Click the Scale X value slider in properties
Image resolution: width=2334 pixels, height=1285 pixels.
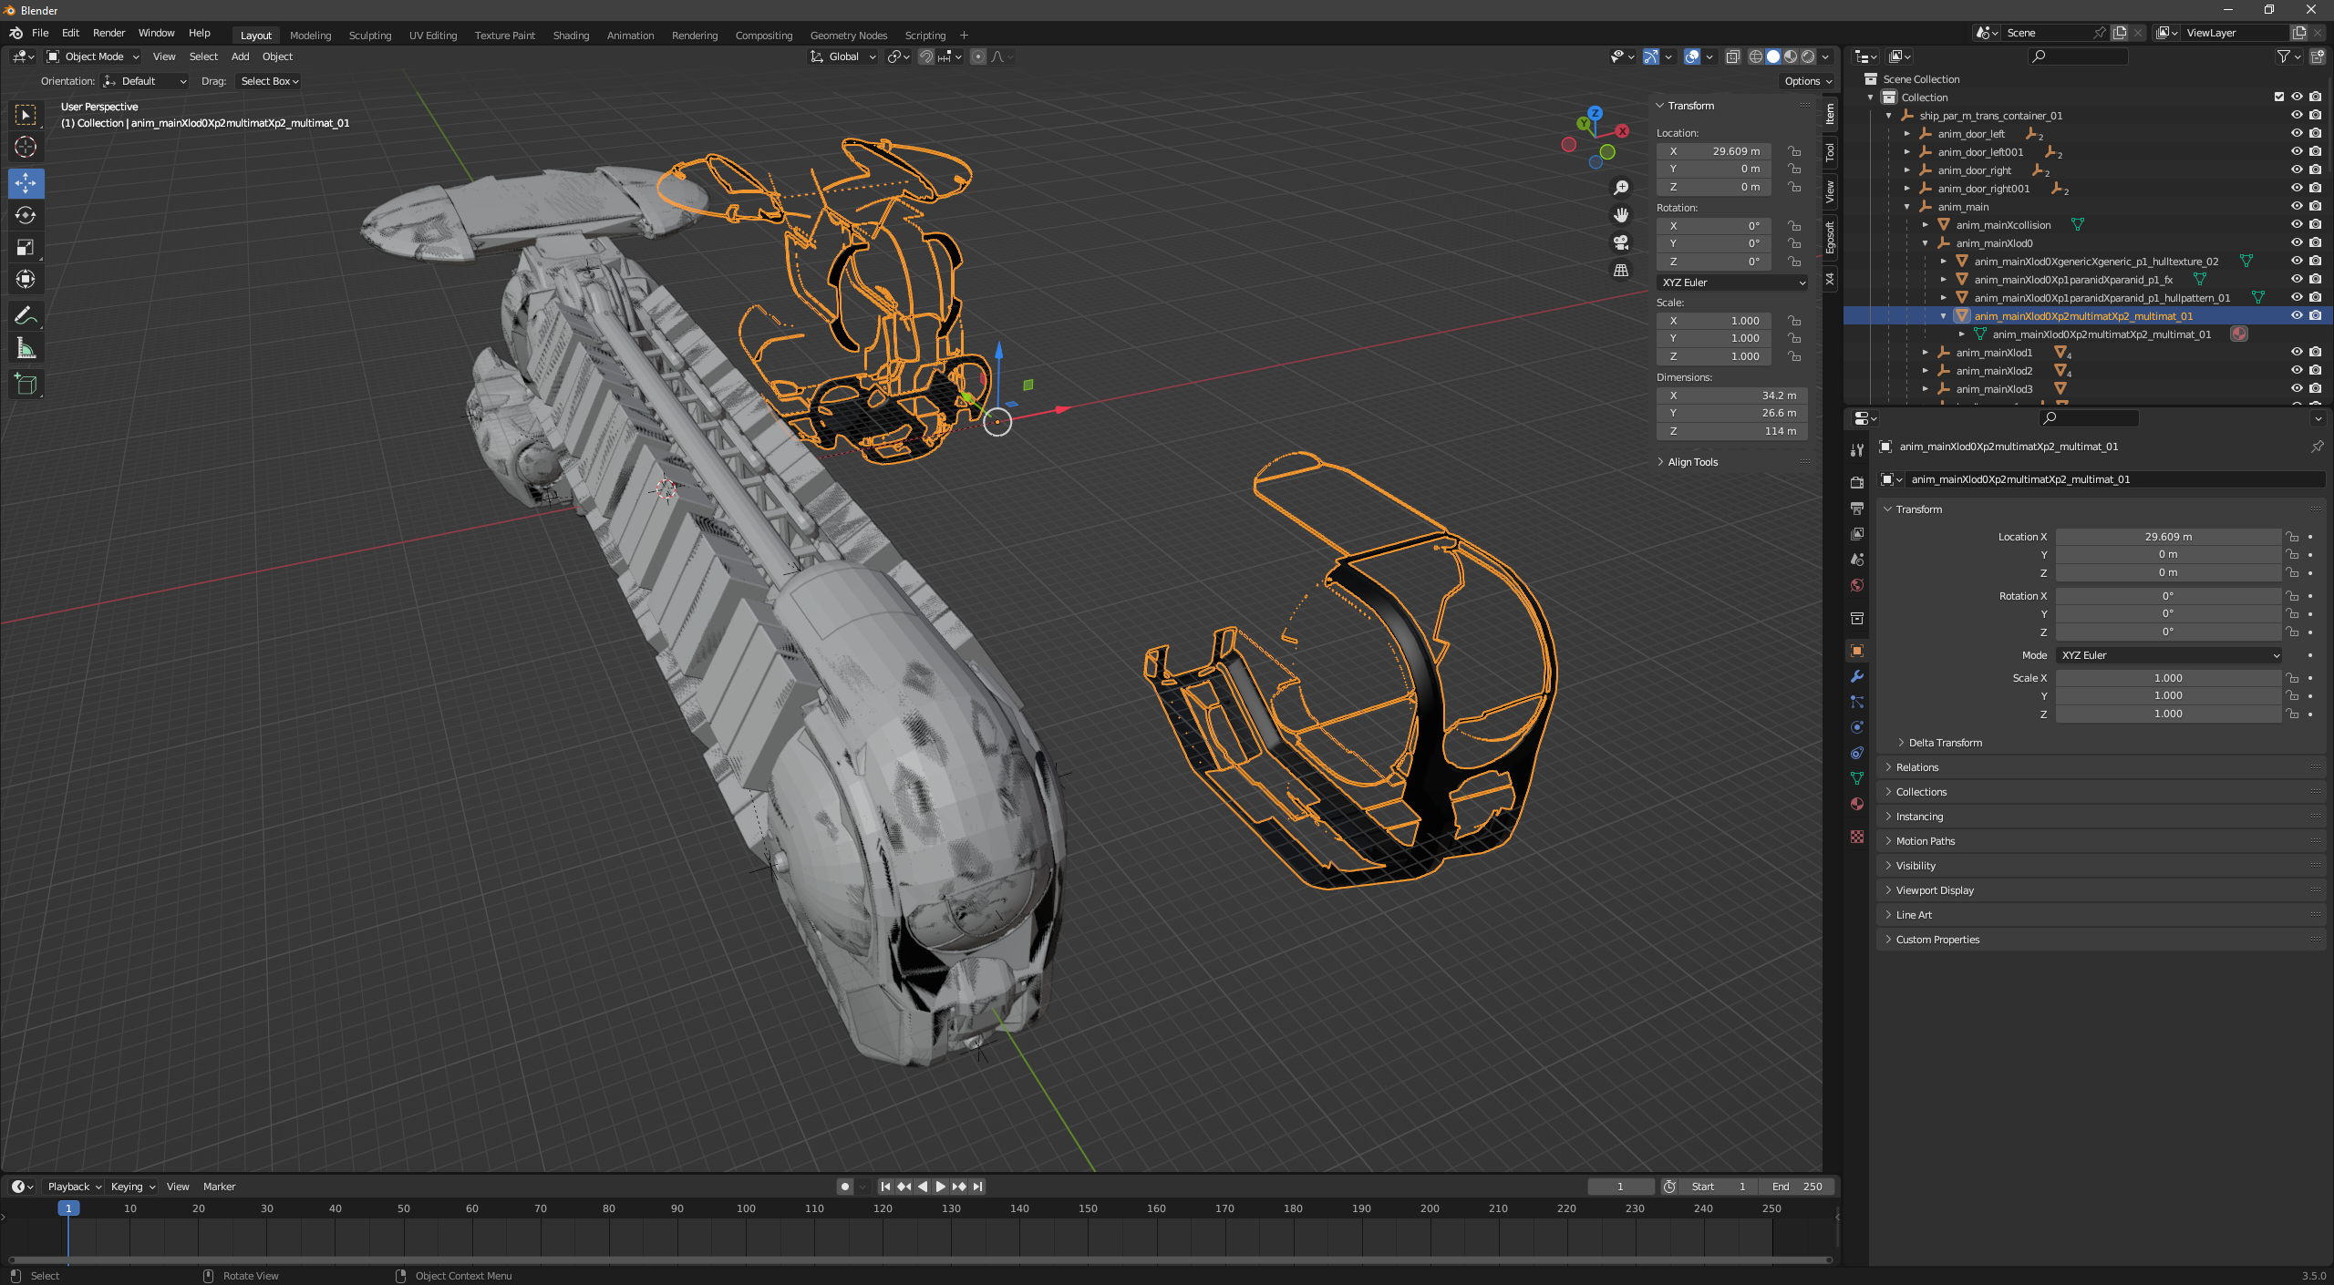2168,678
